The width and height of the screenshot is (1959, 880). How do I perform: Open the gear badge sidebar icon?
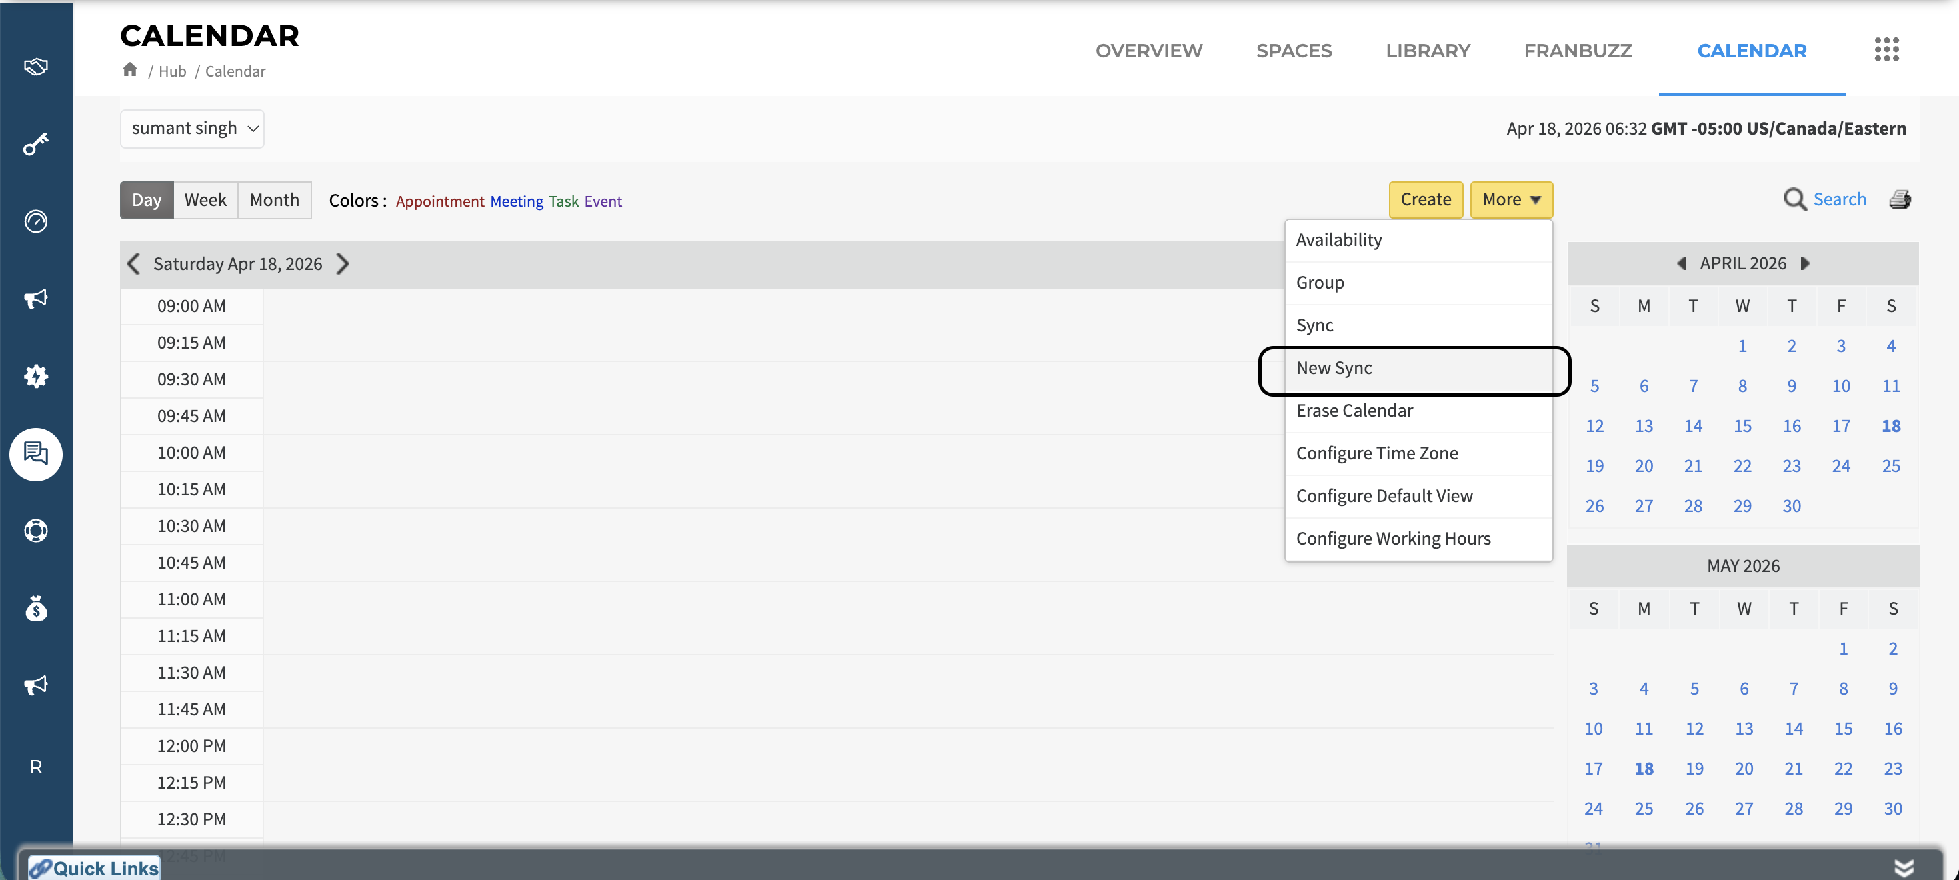(36, 376)
